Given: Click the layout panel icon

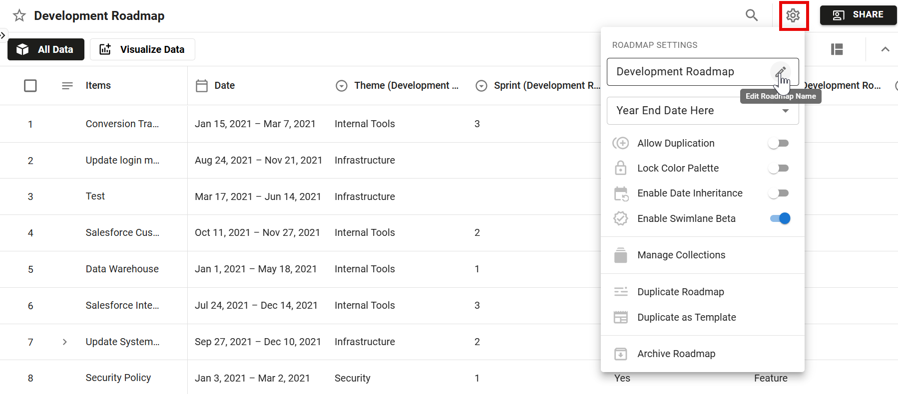Looking at the screenshot, I should (x=837, y=49).
